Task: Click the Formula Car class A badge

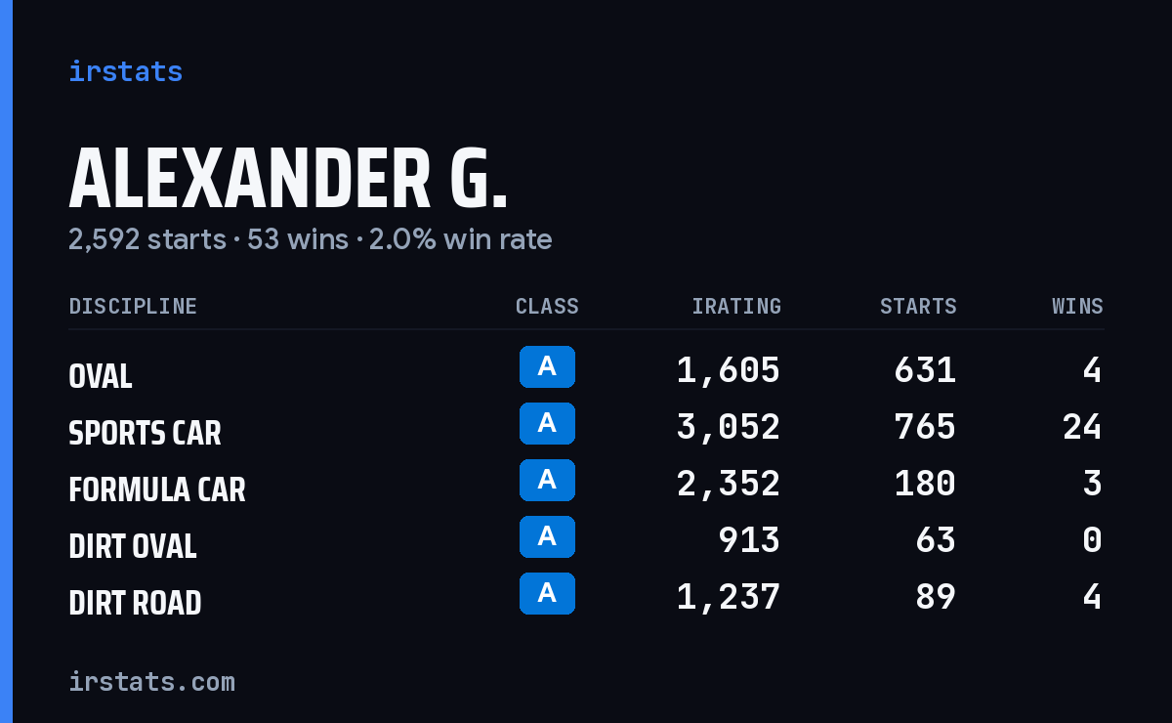Action: coord(547,481)
